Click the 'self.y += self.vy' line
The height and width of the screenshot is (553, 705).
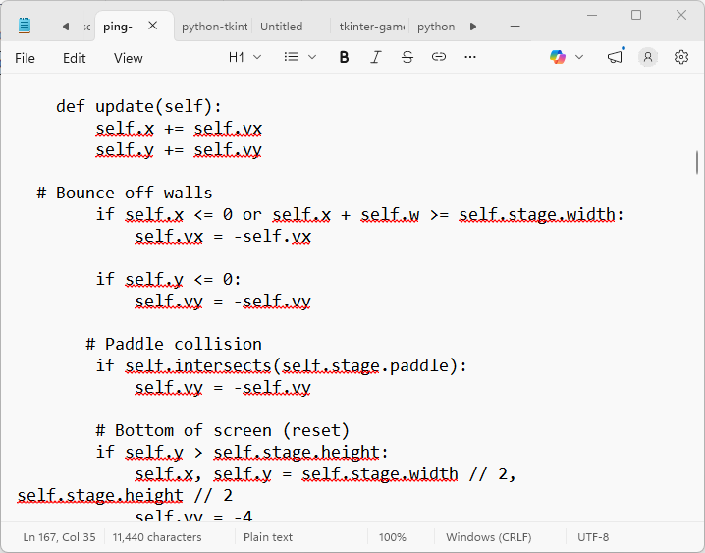(x=179, y=150)
